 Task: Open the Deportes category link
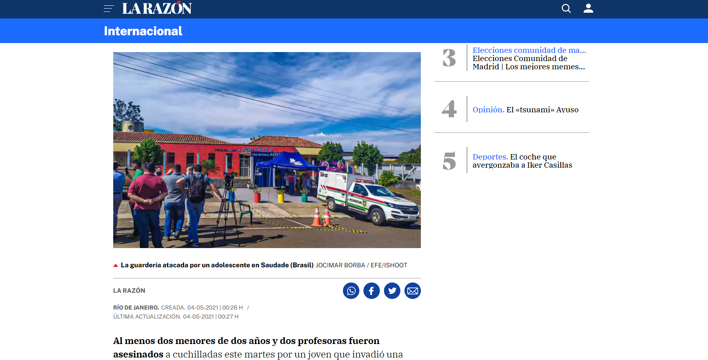click(x=490, y=157)
